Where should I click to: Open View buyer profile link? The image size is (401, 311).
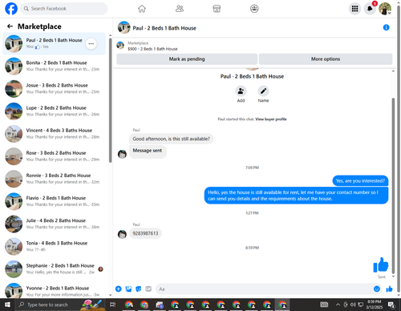coord(271,119)
